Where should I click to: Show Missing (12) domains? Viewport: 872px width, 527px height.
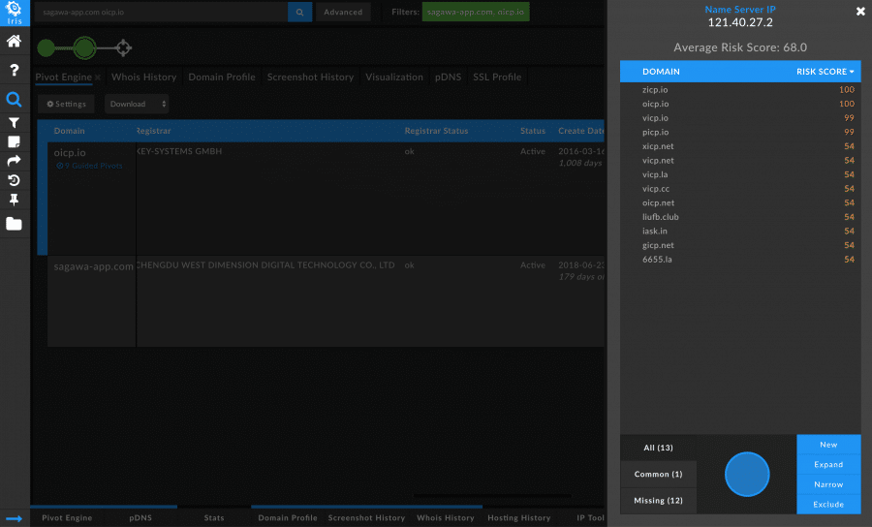click(x=659, y=500)
